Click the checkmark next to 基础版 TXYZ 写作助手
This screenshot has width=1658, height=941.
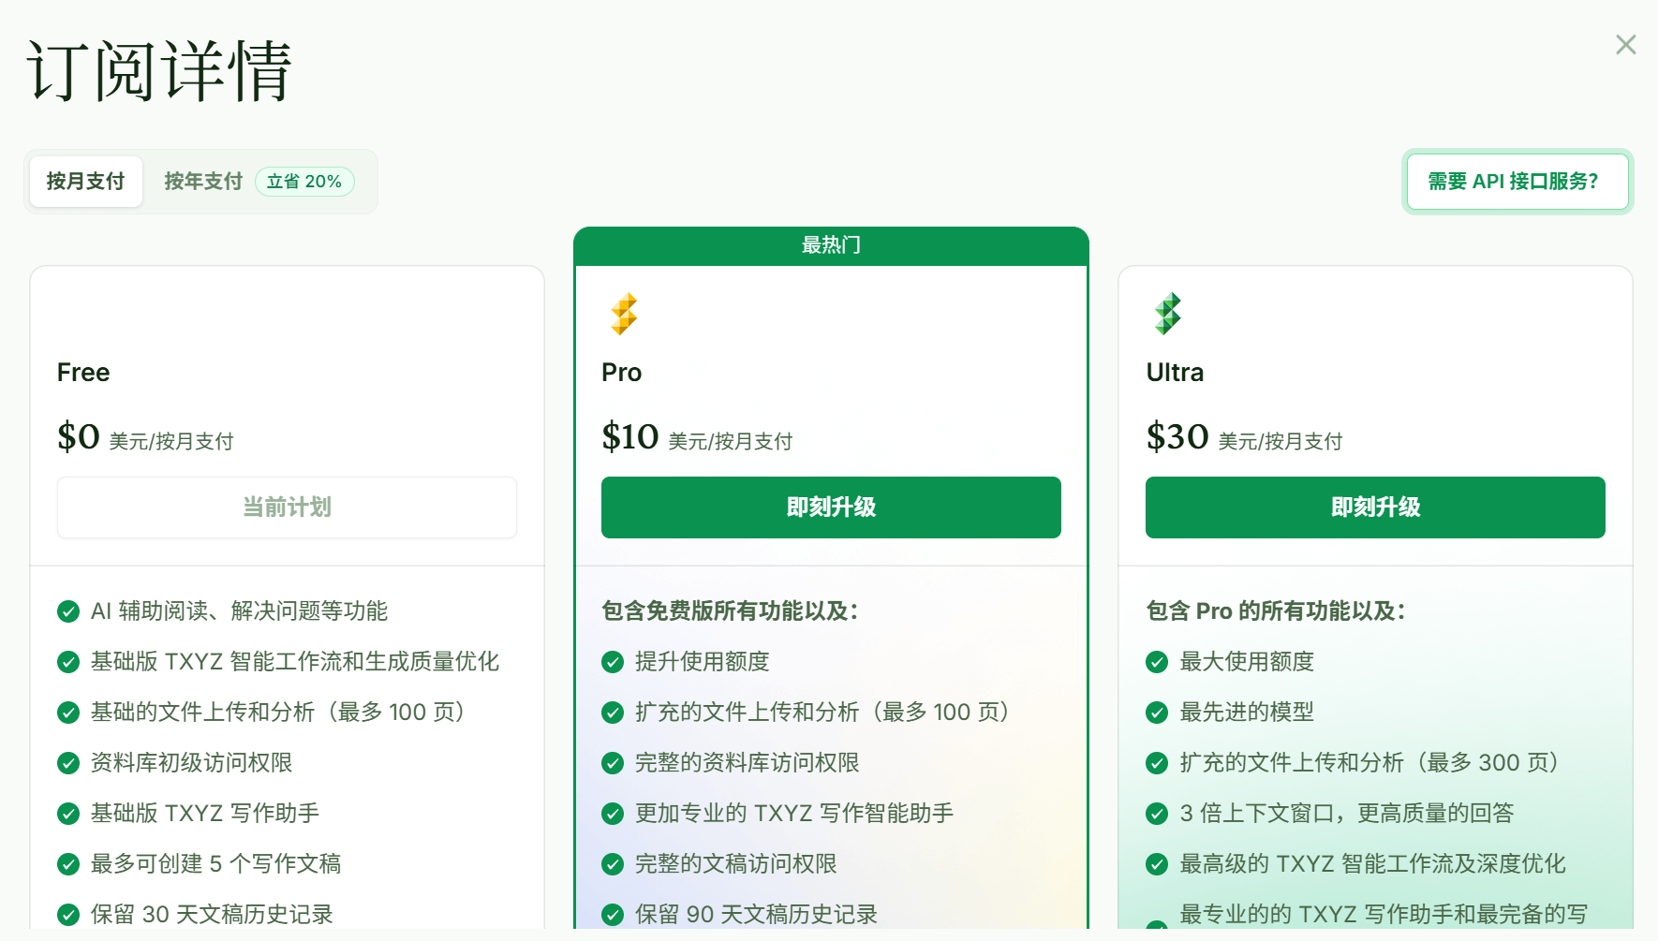67,814
